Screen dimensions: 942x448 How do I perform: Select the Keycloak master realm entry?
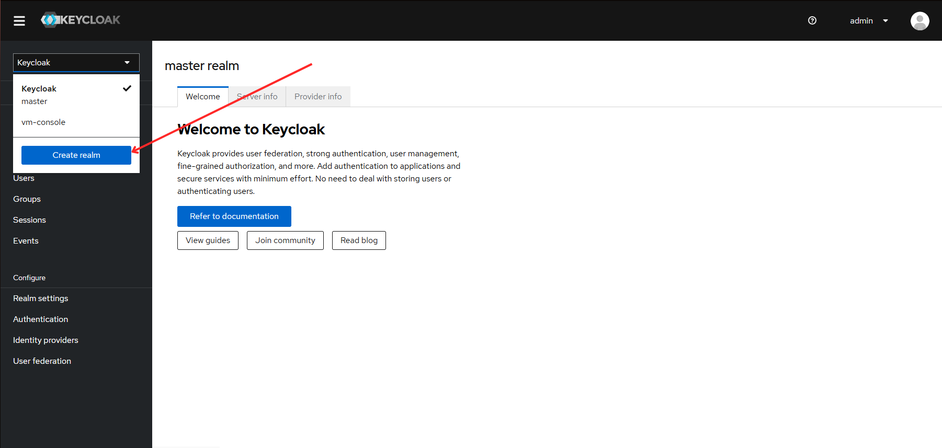coord(76,95)
